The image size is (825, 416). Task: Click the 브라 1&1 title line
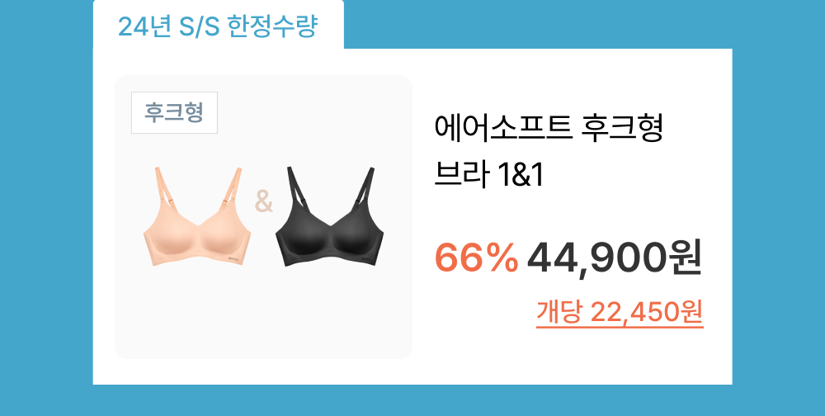point(488,176)
